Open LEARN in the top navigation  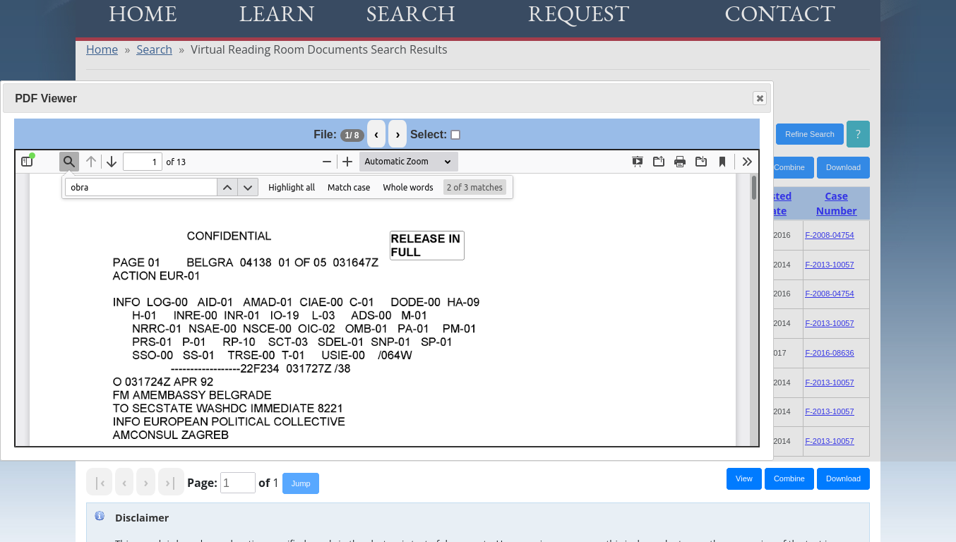[277, 13]
